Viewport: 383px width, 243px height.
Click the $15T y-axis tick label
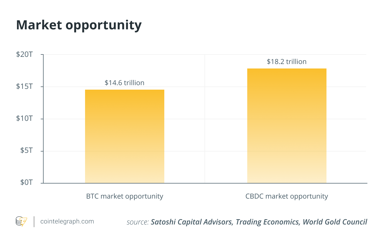[x=25, y=86]
